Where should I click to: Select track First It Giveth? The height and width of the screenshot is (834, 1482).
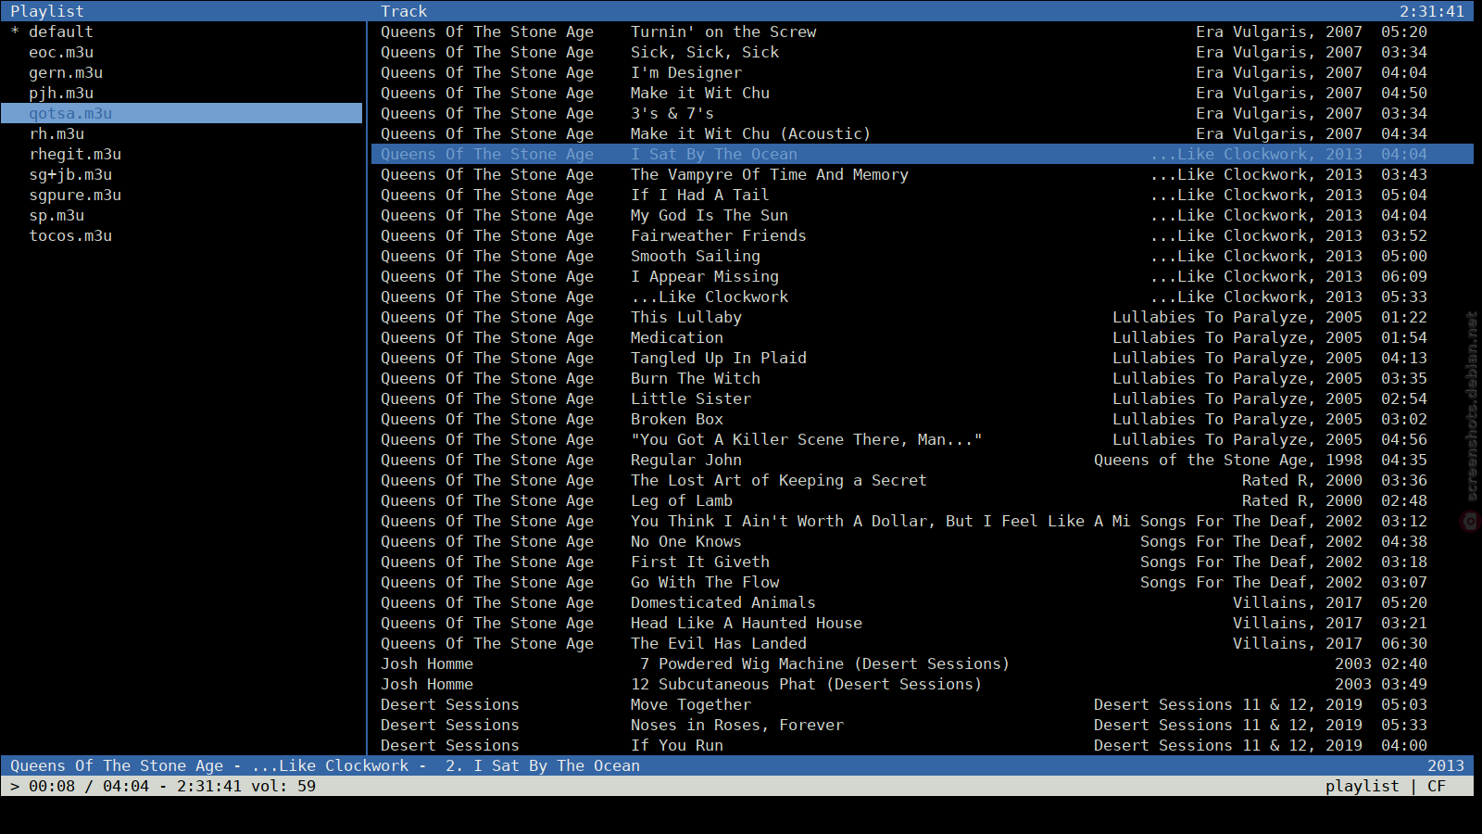tap(923, 562)
